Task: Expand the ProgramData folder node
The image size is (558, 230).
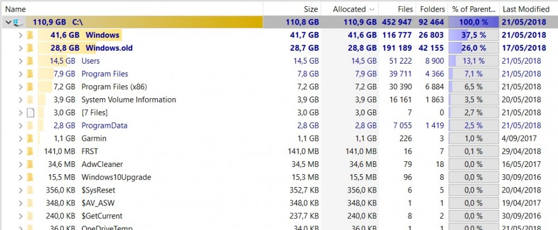Action: point(21,126)
